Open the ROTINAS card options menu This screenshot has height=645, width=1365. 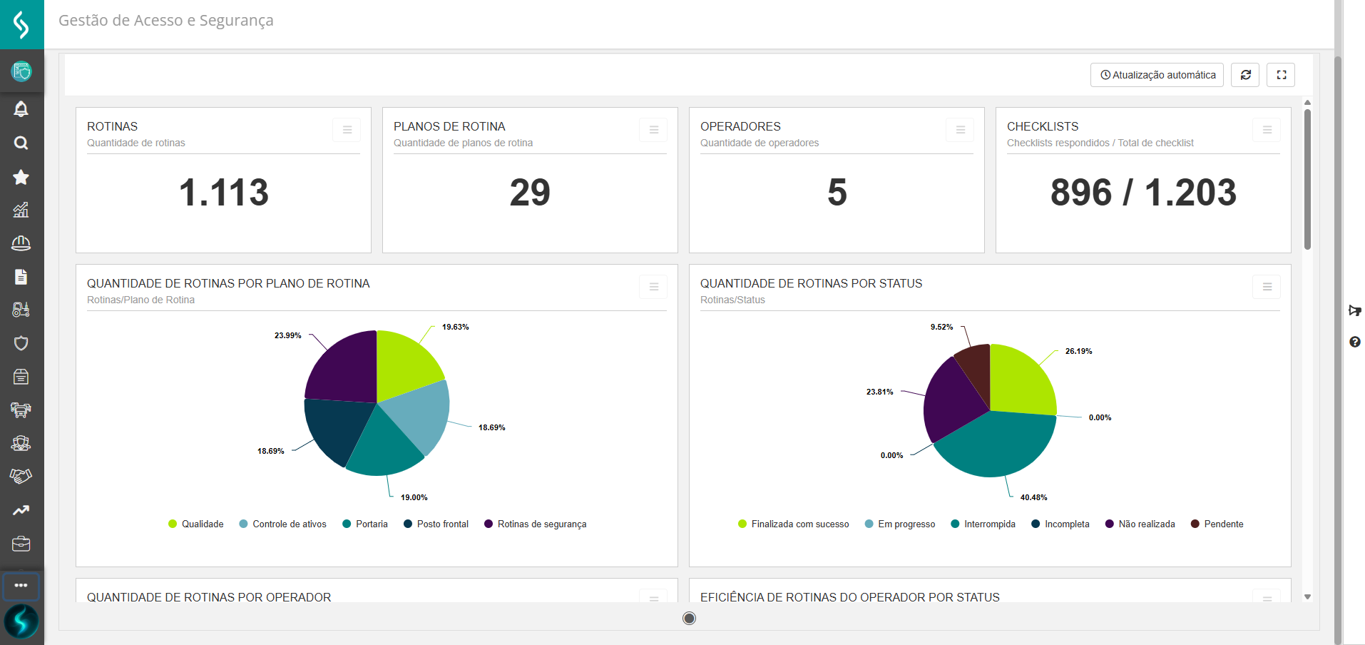click(x=347, y=130)
